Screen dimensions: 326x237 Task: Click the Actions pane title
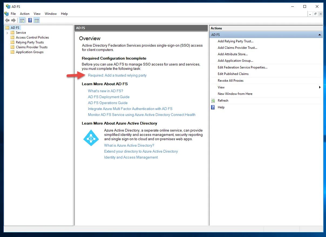pyautogui.click(x=216, y=28)
